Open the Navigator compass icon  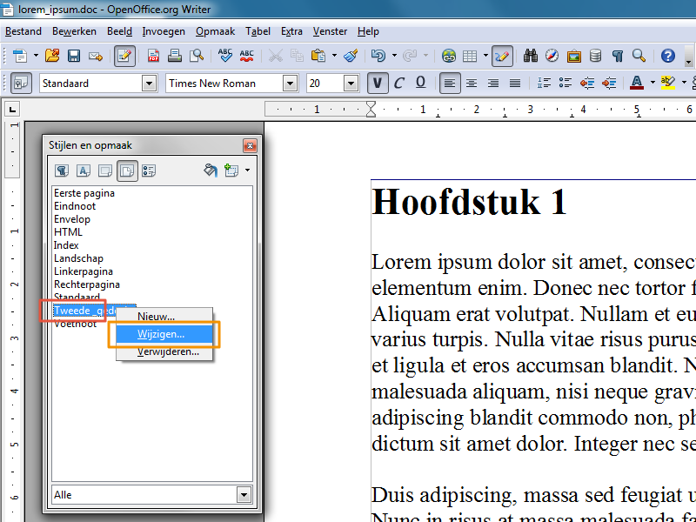pos(552,56)
